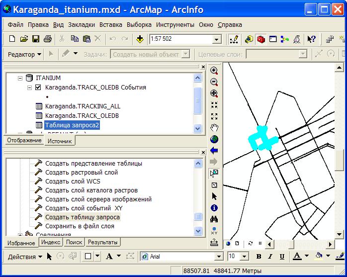Viewport: 347px width, 277px height.
Task: Select the Zoom Out tool
Action: click(x=214, y=82)
